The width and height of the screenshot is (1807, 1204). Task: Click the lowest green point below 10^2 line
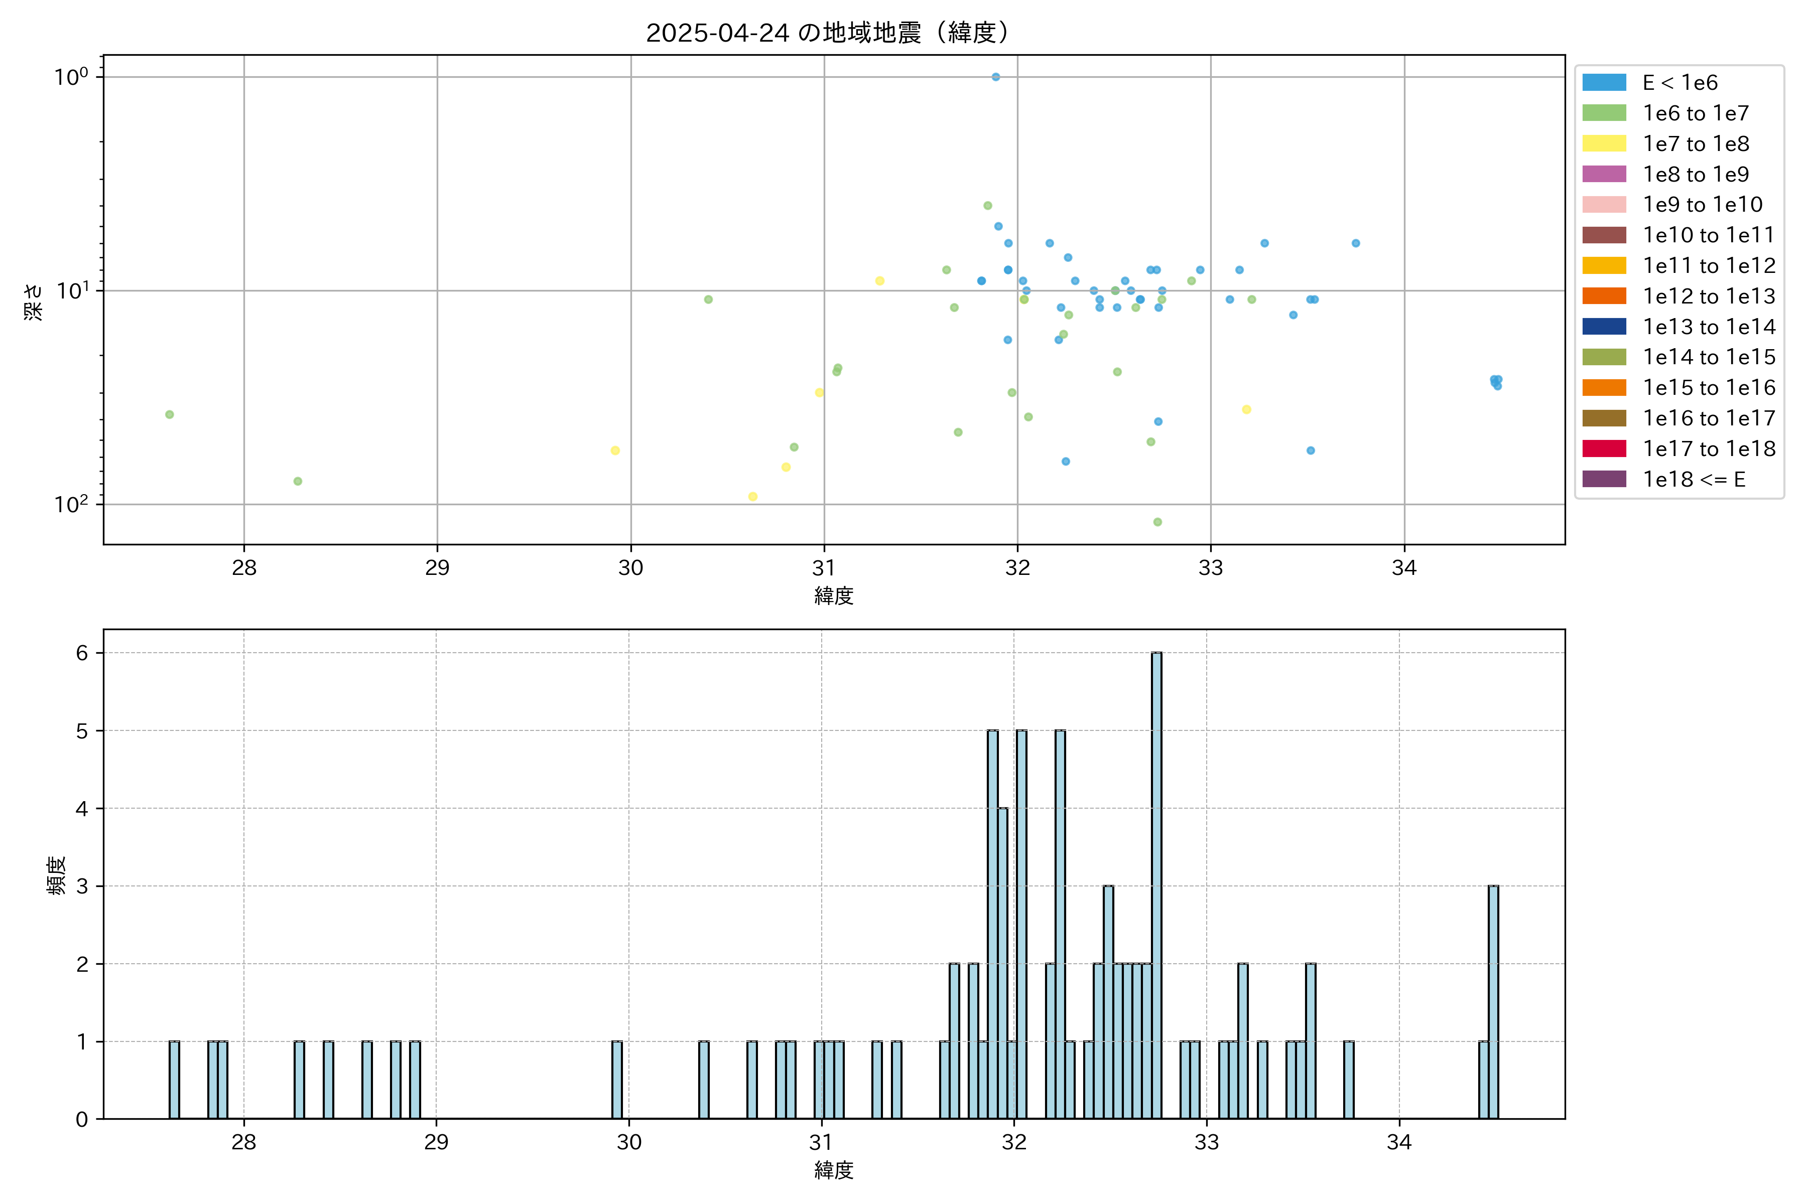point(1157,522)
